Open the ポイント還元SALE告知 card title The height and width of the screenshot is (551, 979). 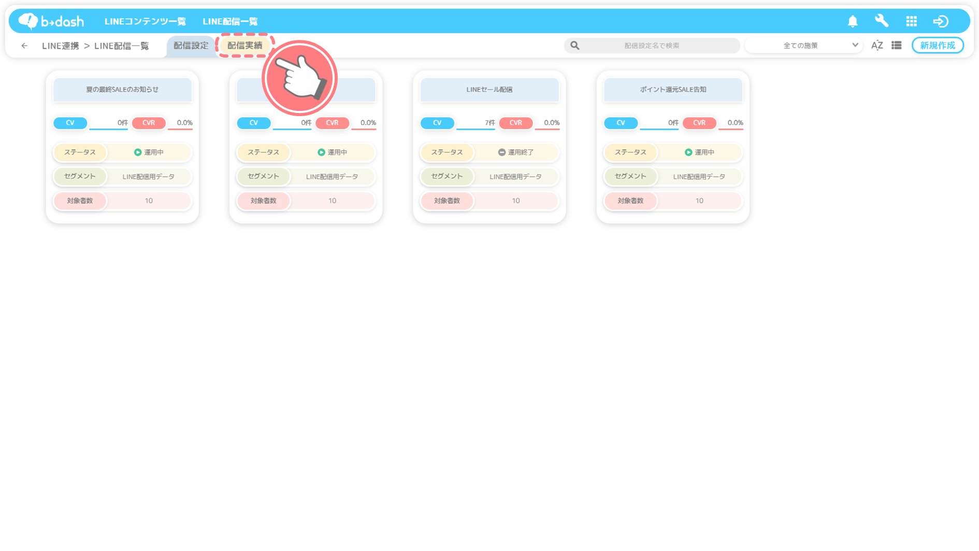pyautogui.click(x=673, y=90)
